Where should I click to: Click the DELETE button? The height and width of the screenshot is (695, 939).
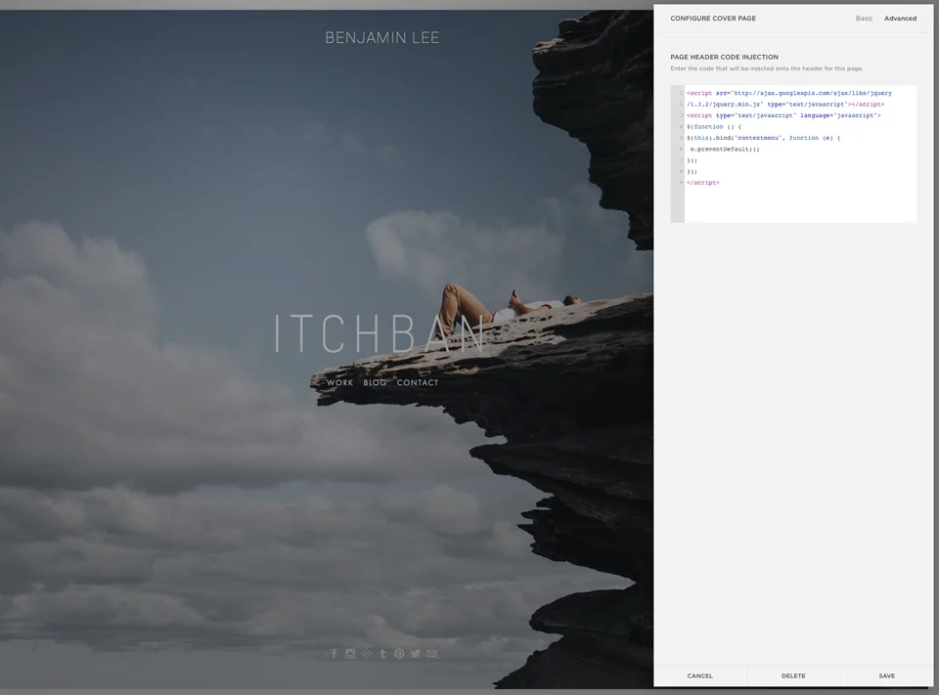[x=793, y=675]
